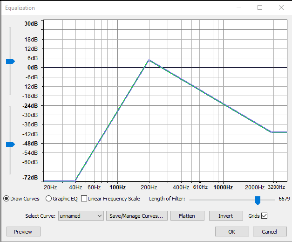Click the -72dB scale label
Image resolution: width=292 pixels, height=242 pixels.
click(30, 178)
